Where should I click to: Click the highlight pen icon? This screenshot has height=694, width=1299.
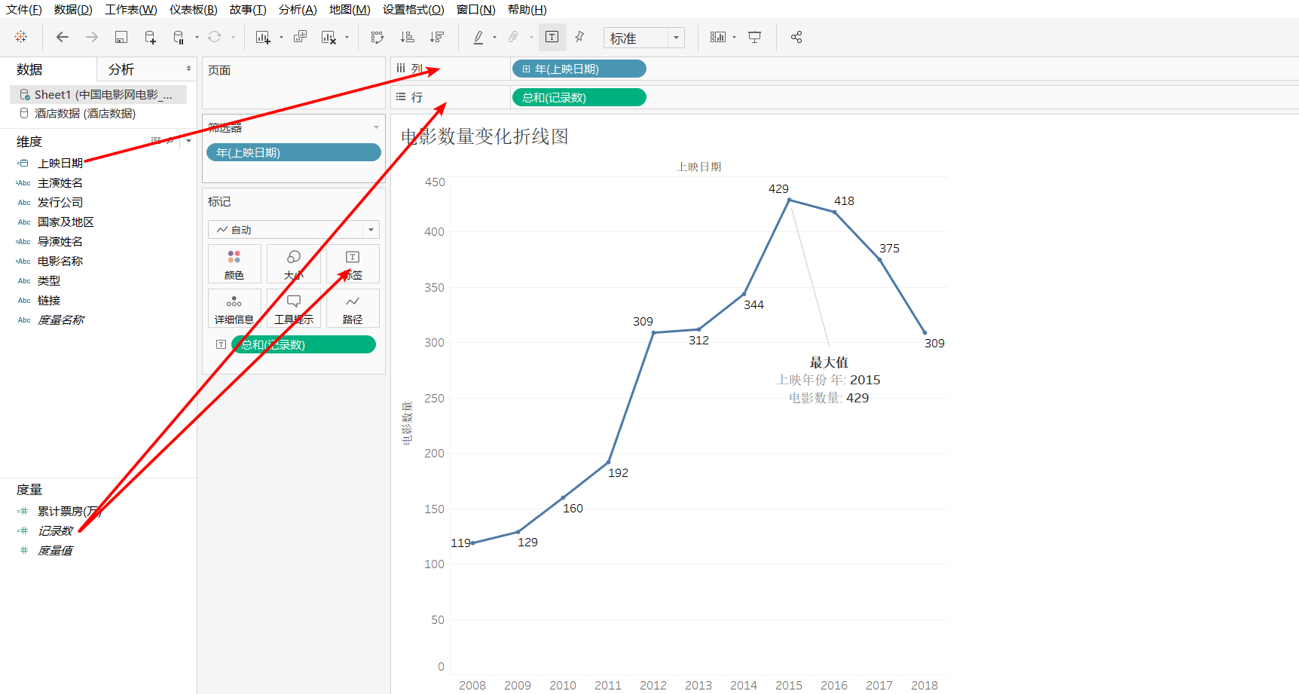(478, 37)
